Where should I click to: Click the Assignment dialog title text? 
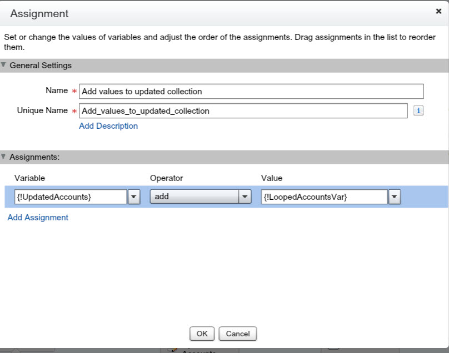pos(39,13)
